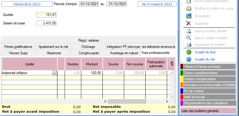The image size is (239, 116).
Task: Click the horizontal scrollbar thumb of the table
Action: [127, 102]
